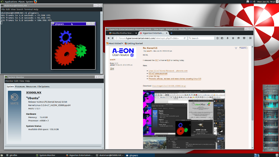Click the embedded desktop screenshot in post
279x157 pixels.
click(184, 119)
